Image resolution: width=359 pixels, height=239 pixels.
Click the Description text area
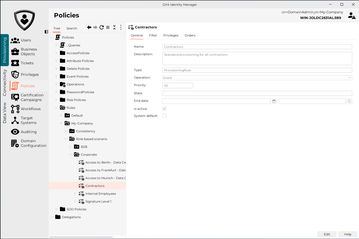pyautogui.click(x=257, y=58)
